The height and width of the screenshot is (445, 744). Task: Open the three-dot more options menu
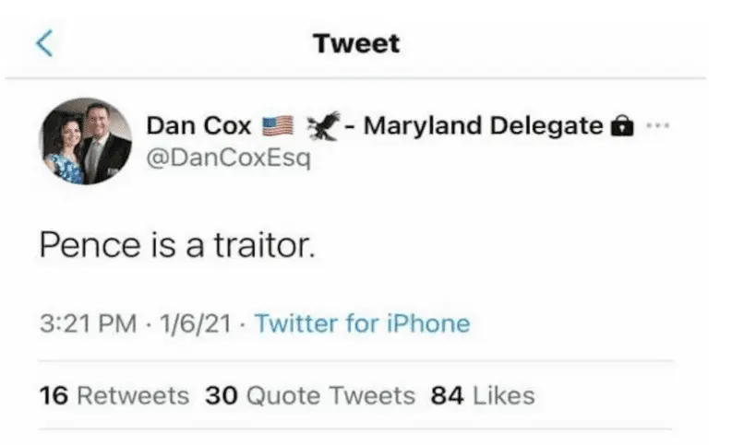pyautogui.click(x=656, y=126)
